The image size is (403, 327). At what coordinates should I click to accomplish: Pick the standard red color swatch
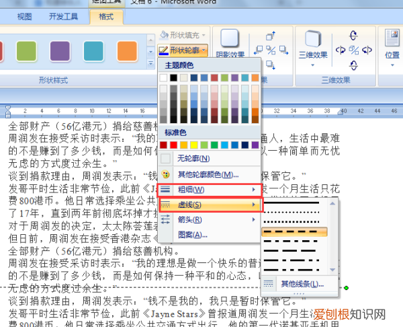(x=173, y=145)
